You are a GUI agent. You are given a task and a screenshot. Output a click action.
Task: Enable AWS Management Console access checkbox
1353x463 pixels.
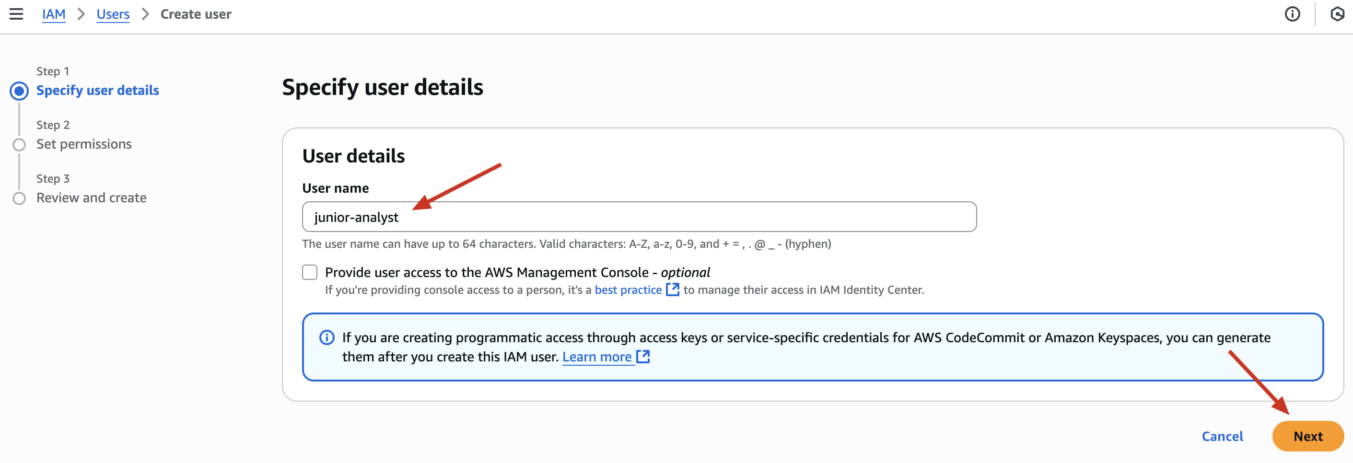(310, 272)
